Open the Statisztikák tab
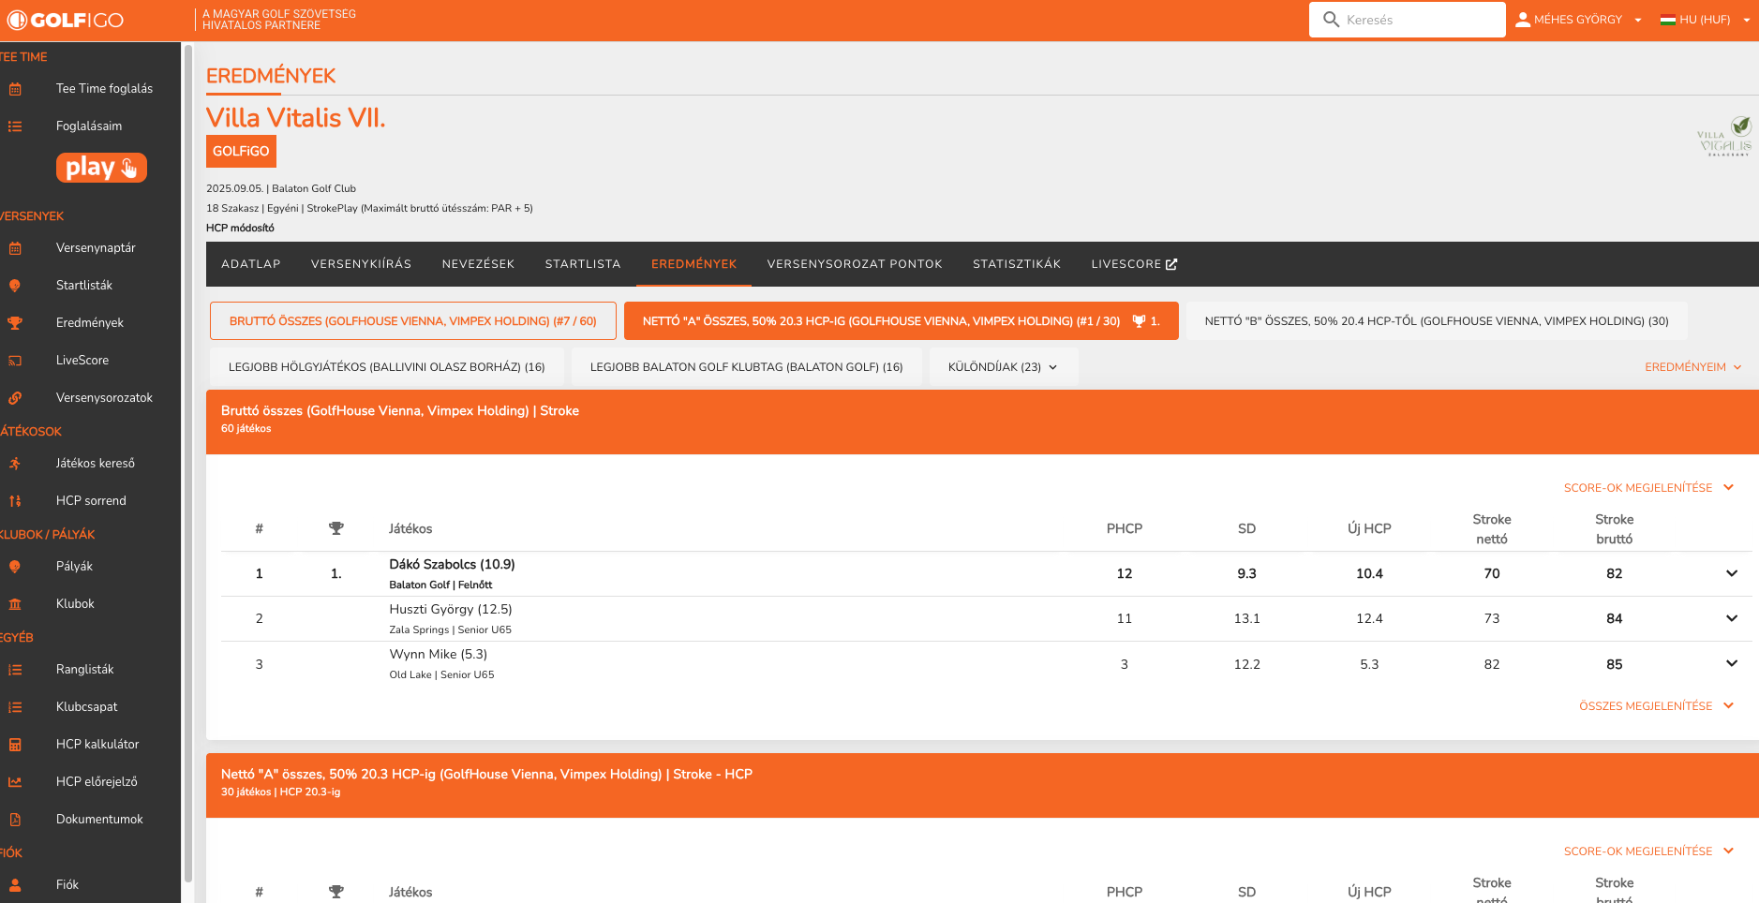Viewport: 1759px width, 903px height. click(x=1017, y=264)
